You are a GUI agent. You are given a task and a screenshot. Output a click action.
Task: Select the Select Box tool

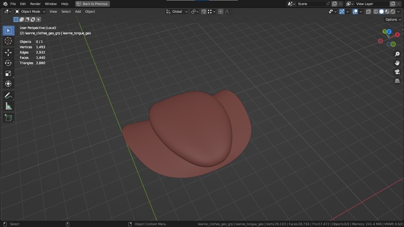(x=8, y=30)
